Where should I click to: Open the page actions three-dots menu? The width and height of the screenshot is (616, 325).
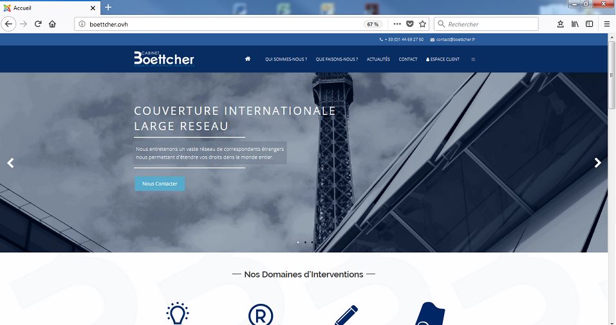point(397,24)
